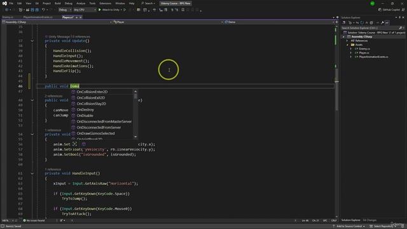Switch to the PlayerAnimationEvents.cs tab
The height and width of the screenshot is (229, 407).
point(38,17)
